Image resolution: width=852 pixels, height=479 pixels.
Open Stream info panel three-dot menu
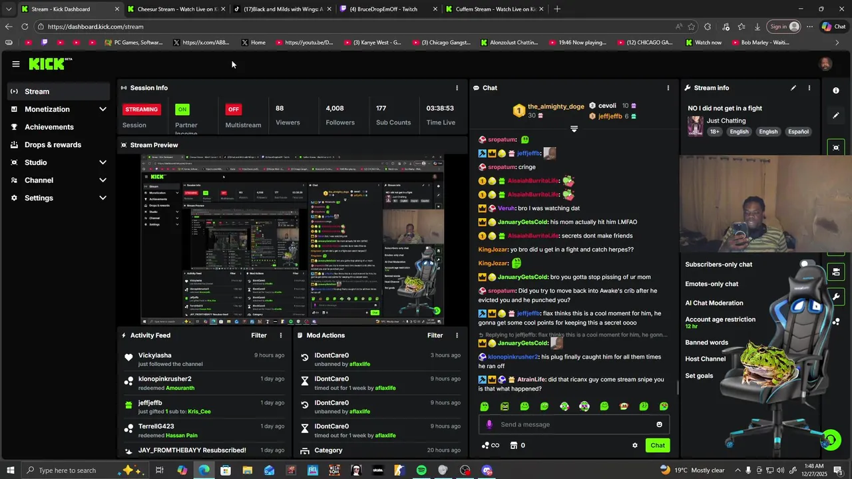[x=809, y=88]
